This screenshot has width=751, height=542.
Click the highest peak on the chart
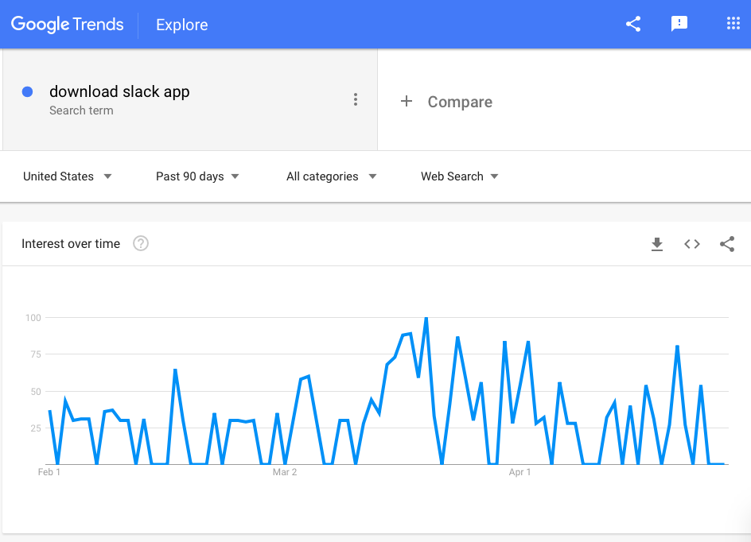coord(426,319)
